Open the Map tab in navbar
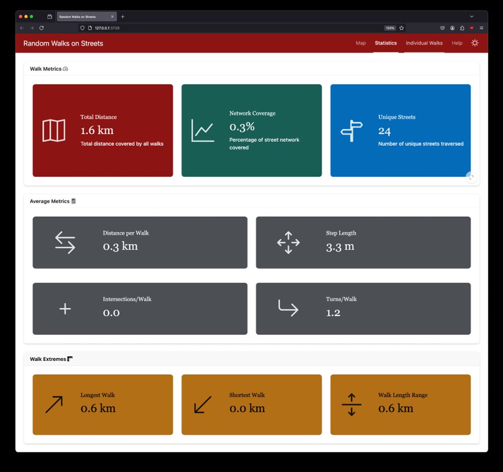 click(361, 43)
